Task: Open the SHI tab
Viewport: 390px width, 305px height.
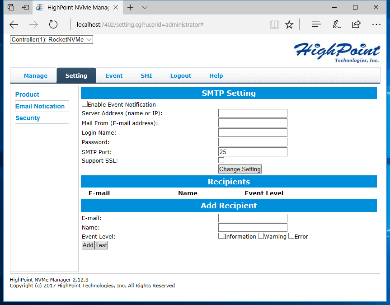Action: tap(146, 75)
